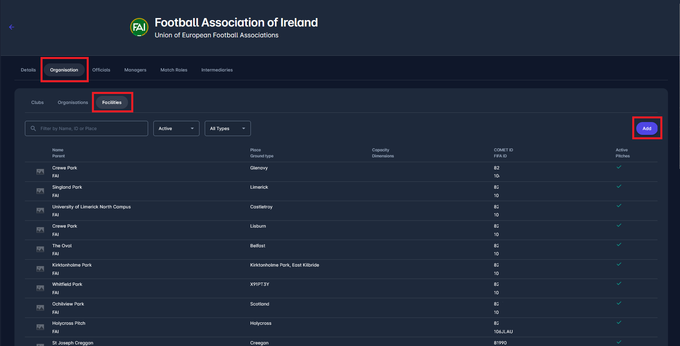Click image placeholder for Kirktonholme Park

[40, 269]
